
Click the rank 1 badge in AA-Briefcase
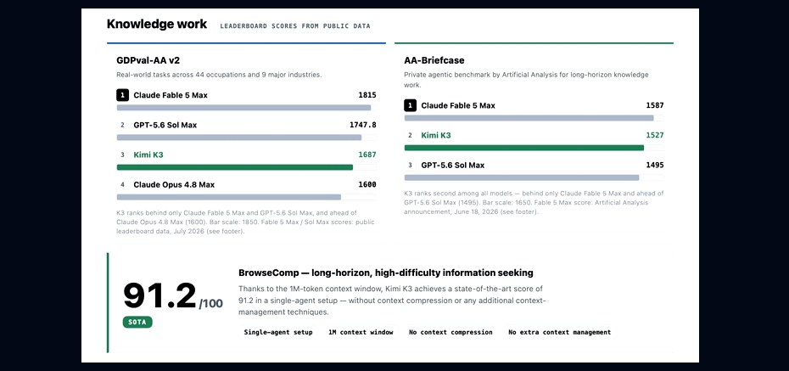[410, 105]
